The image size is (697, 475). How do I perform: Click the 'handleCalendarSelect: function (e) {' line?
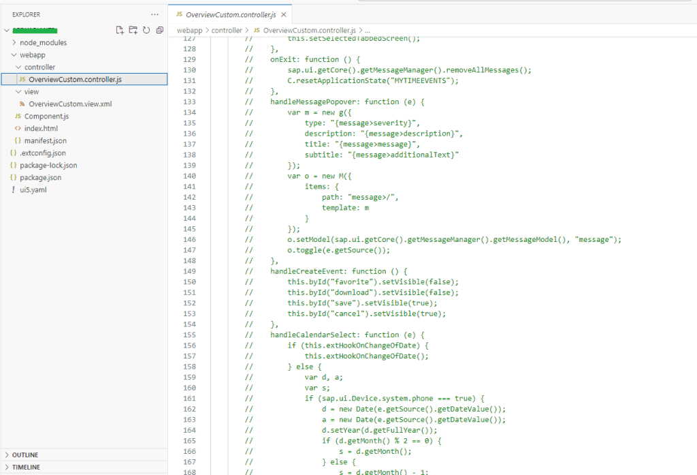point(347,335)
